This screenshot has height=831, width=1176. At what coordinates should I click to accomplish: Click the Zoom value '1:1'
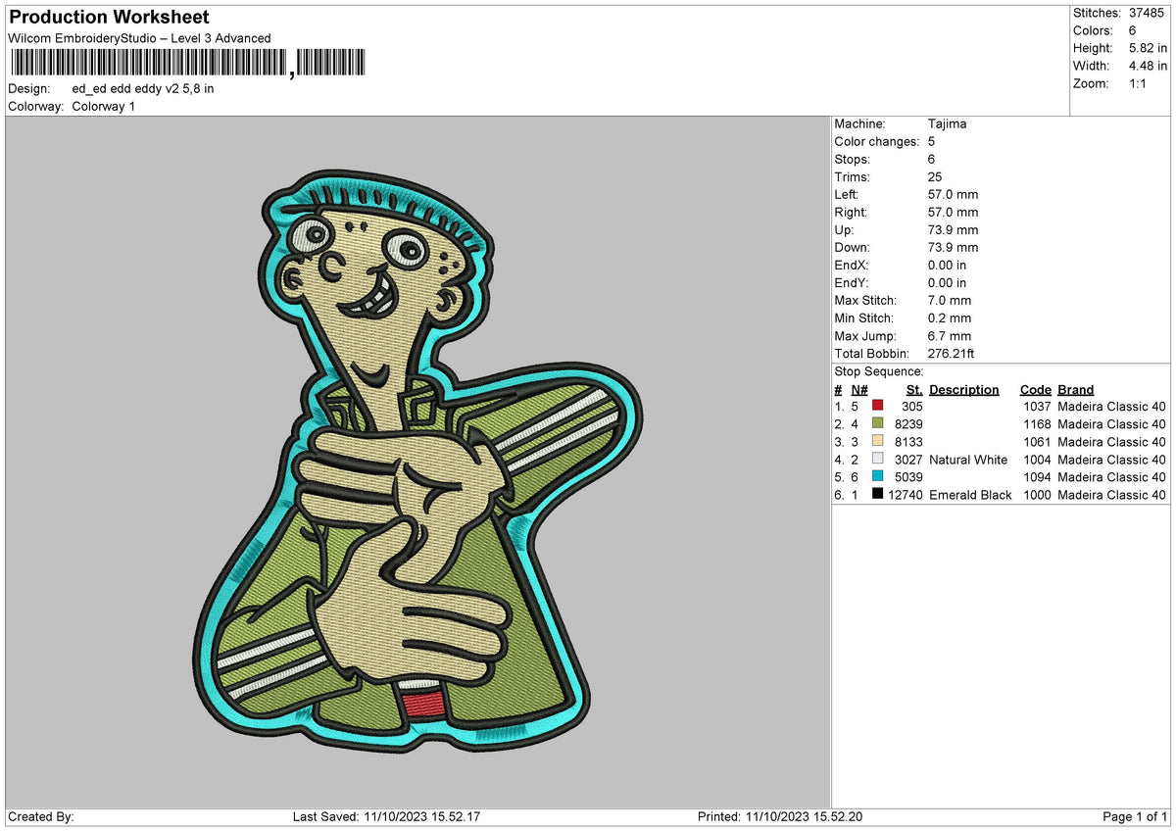click(x=1140, y=83)
